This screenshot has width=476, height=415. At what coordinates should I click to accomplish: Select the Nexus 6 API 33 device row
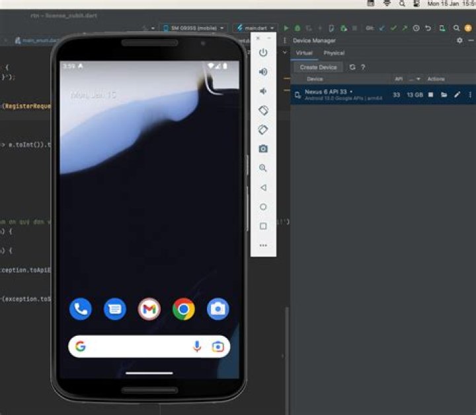click(383, 95)
